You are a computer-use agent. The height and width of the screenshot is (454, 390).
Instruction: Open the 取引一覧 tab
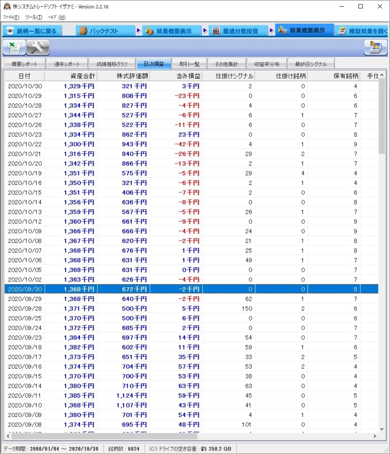pyautogui.click(x=189, y=64)
